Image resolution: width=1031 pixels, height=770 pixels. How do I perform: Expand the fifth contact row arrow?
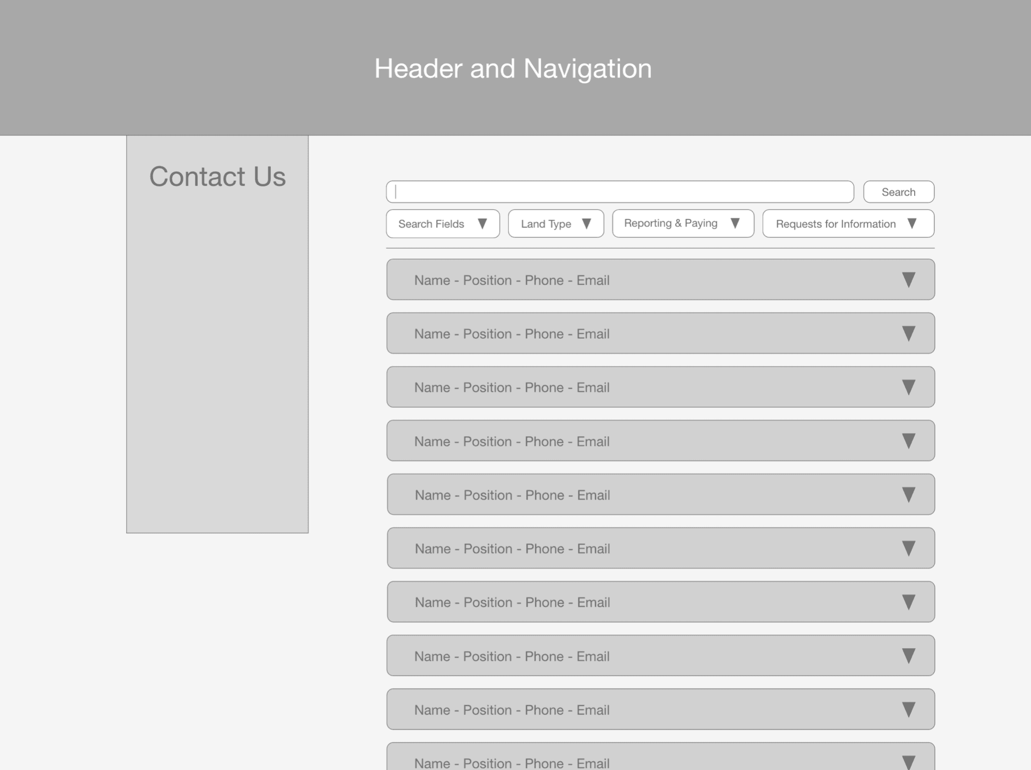point(908,495)
